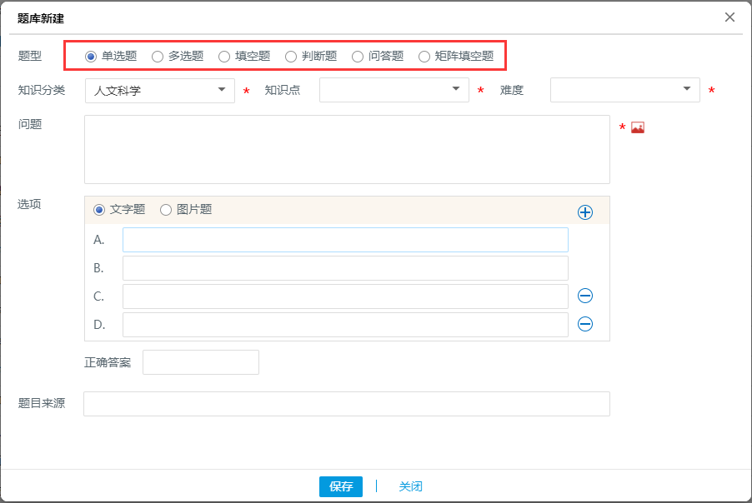
Task: Open the 知识分类 dropdown showing 人文科学
Action: pyautogui.click(x=159, y=90)
